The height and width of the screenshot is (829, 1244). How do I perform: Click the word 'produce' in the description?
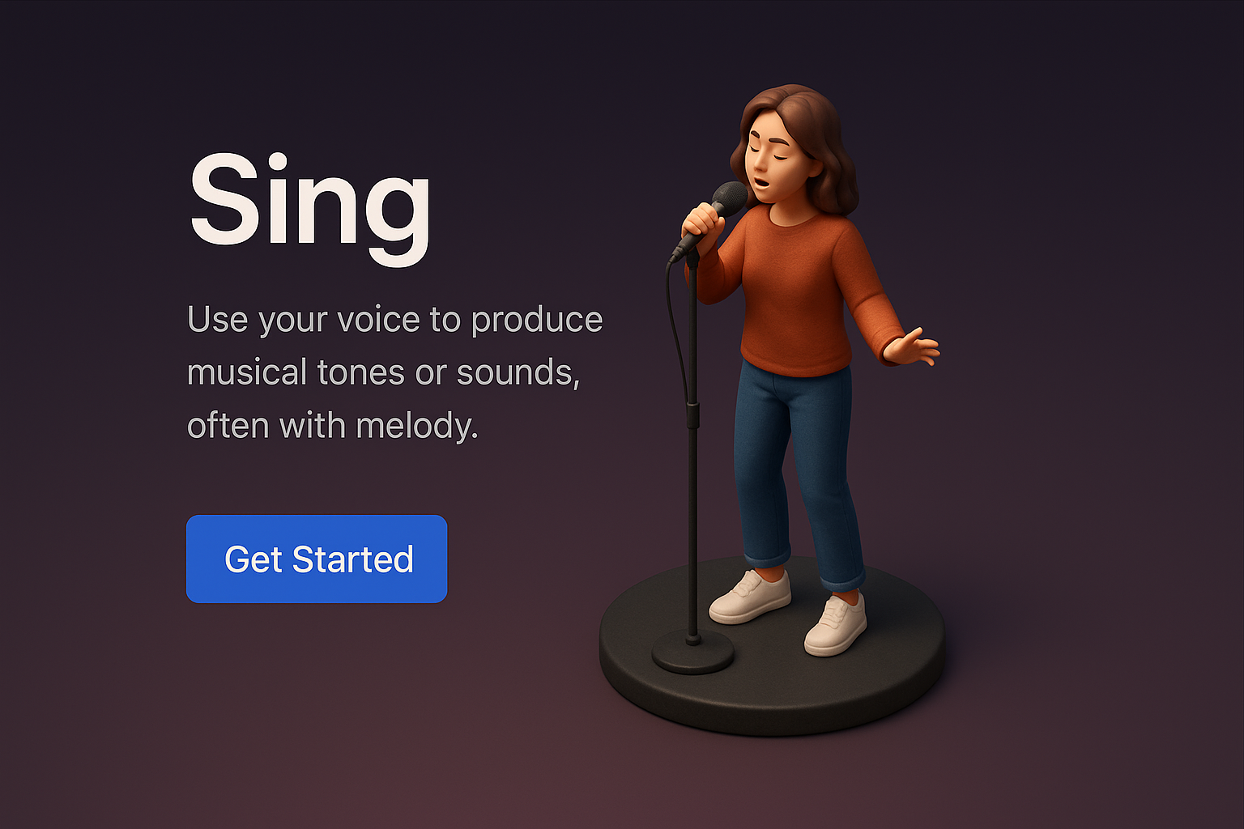(x=537, y=321)
